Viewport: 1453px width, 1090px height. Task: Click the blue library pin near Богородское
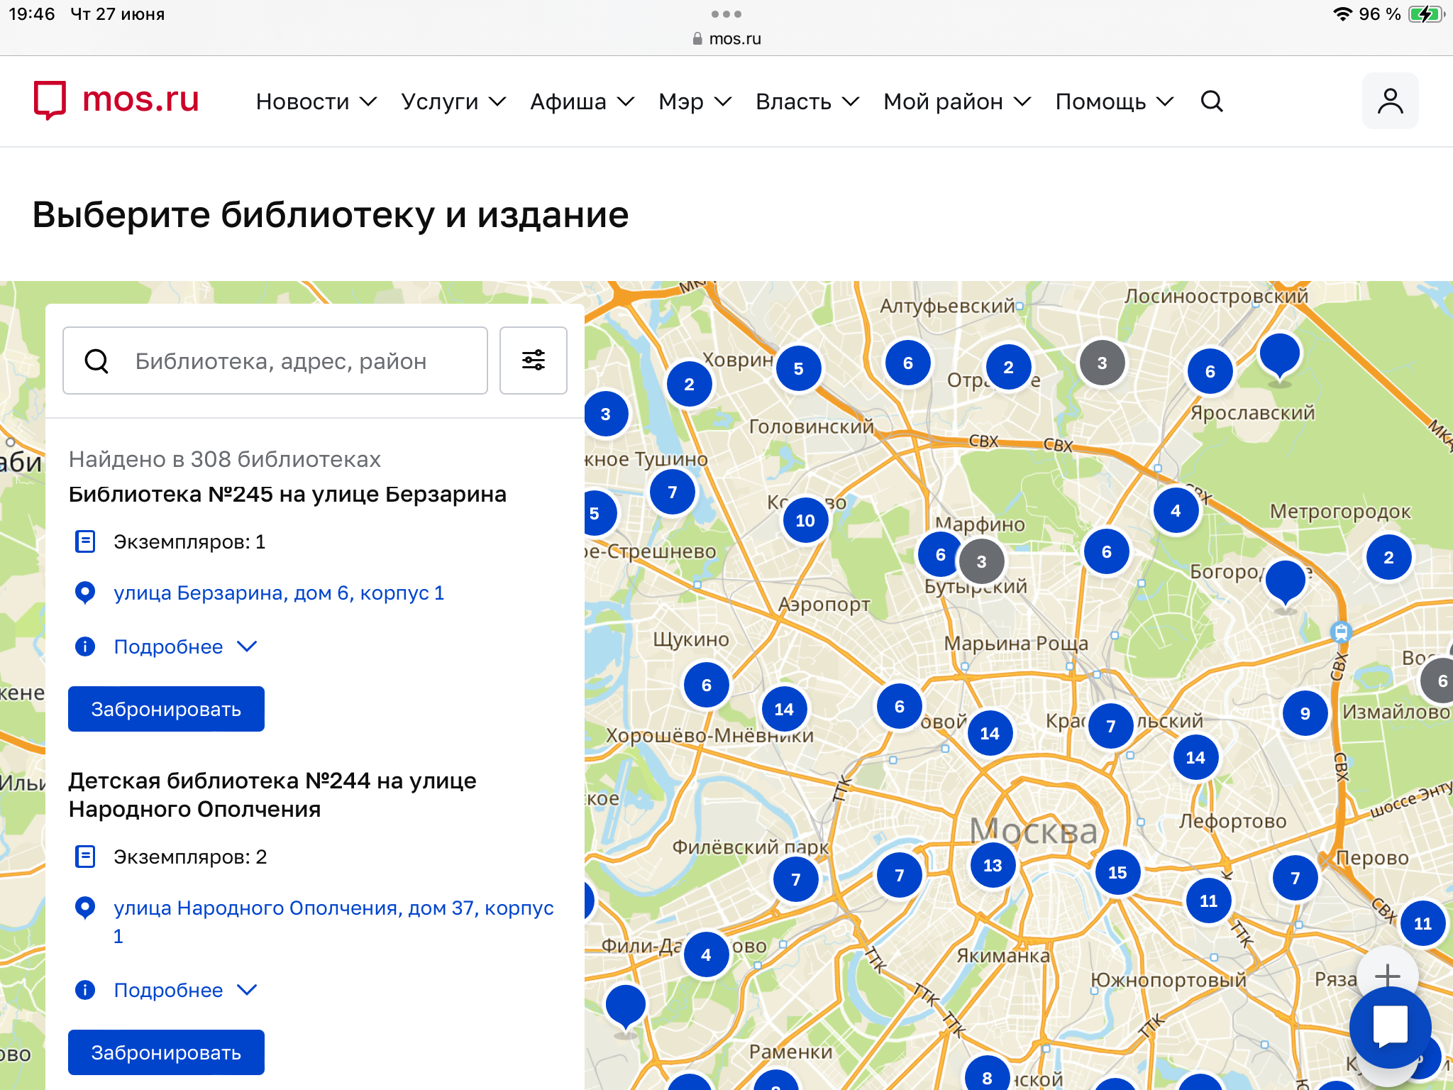1285,583
